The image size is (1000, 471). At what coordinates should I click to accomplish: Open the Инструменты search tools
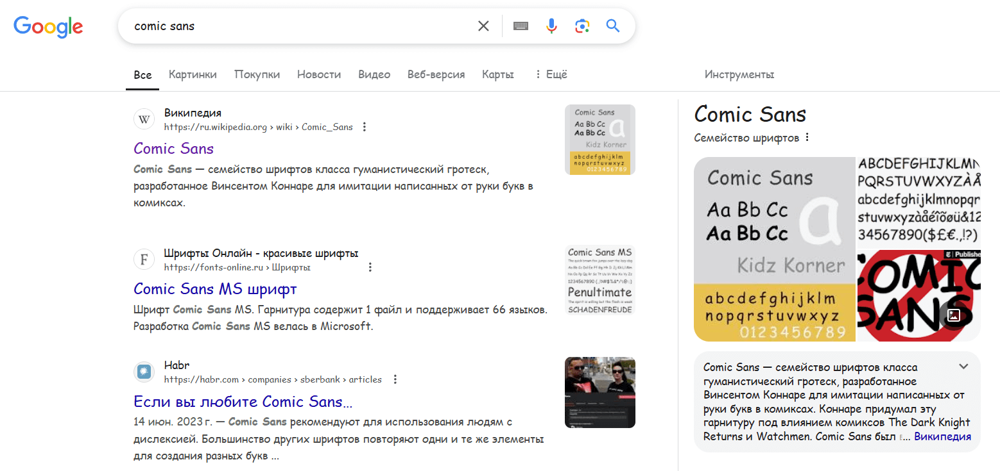point(739,74)
